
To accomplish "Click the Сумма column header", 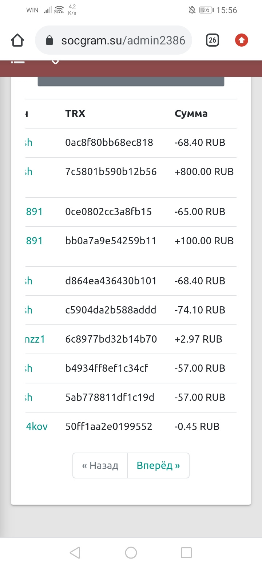I will tap(191, 114).
